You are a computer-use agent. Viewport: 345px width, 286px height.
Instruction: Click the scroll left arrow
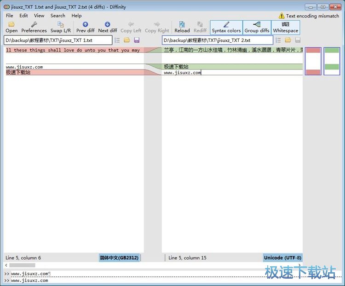click(6, 265)
